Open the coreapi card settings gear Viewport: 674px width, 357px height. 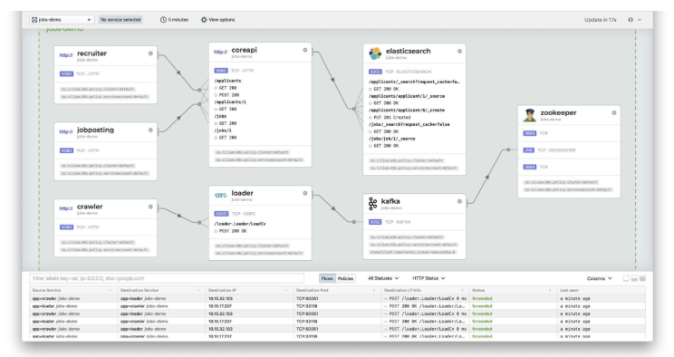pos(305,50)
